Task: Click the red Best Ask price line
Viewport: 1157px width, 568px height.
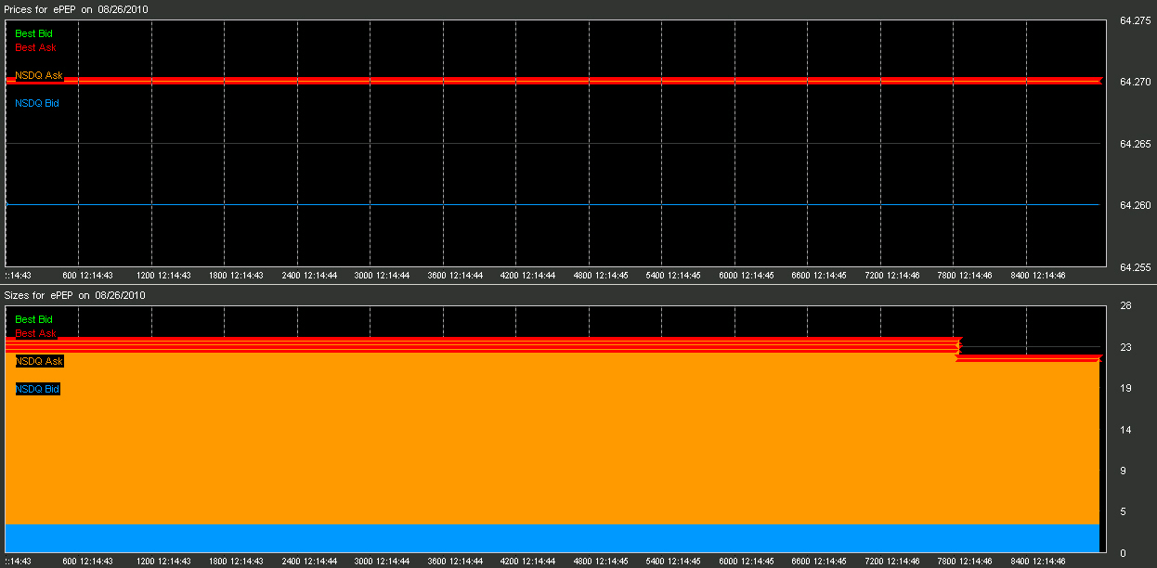Action: [555, 82]
